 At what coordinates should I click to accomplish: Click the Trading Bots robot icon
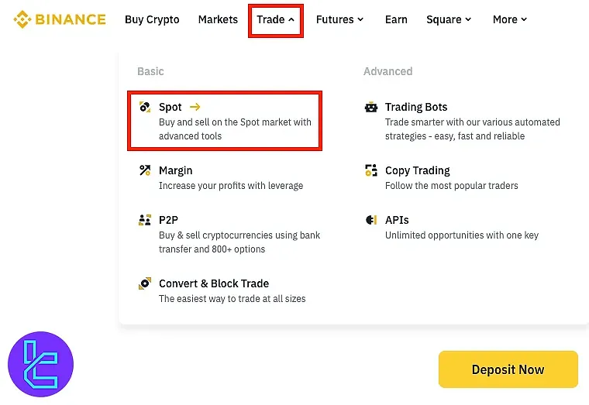click(x=370, y=108)
